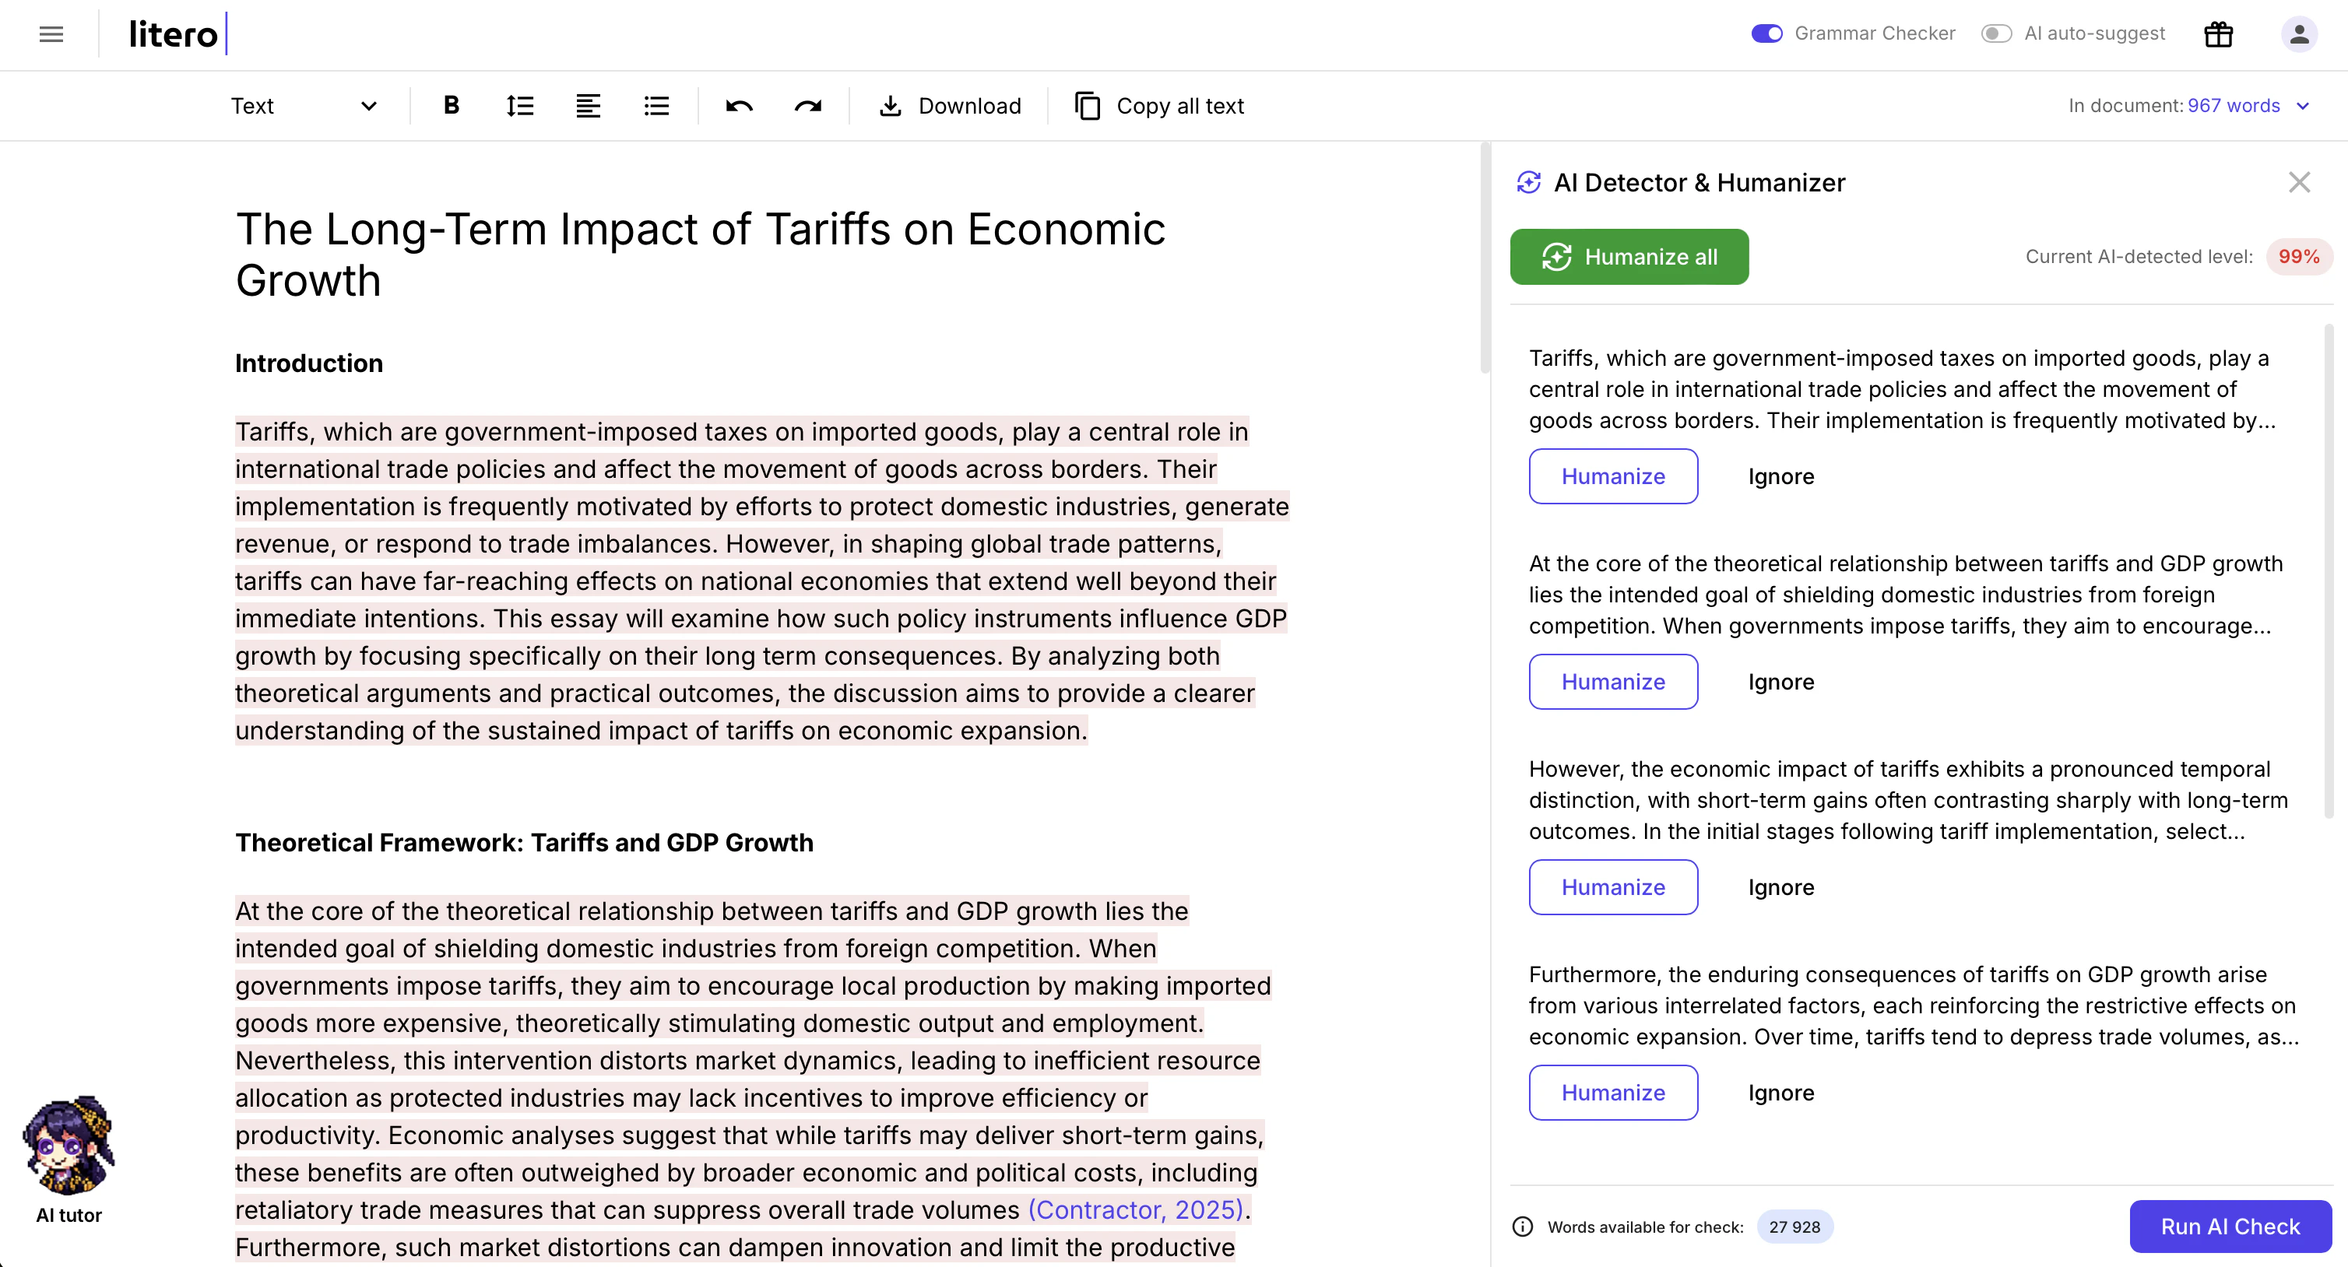Click the download arrow icon
2348x1267 pixels.
pos(890,106)
